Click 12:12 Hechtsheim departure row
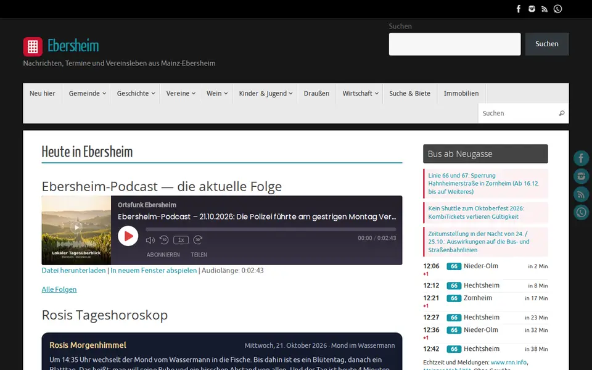Screen dimensions: 592x370 [x=485, y=286]
